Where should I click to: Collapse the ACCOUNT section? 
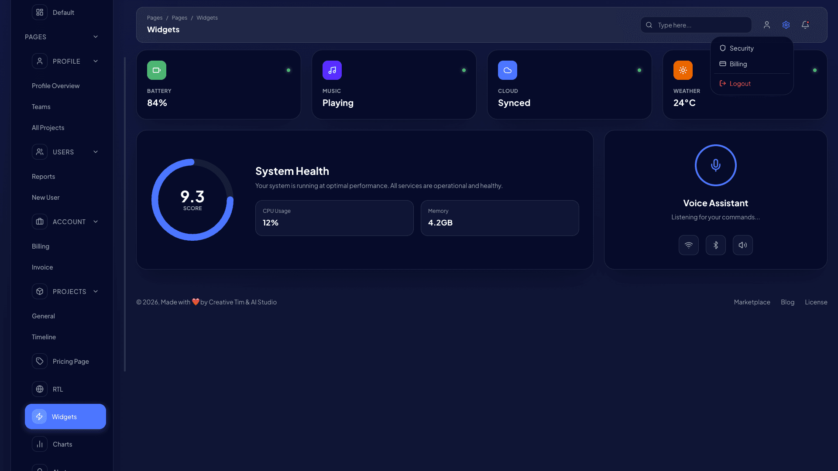(x=96, y=222)
